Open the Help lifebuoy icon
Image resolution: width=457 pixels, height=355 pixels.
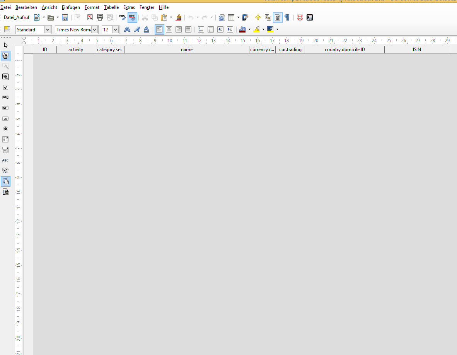click(300, 17)
